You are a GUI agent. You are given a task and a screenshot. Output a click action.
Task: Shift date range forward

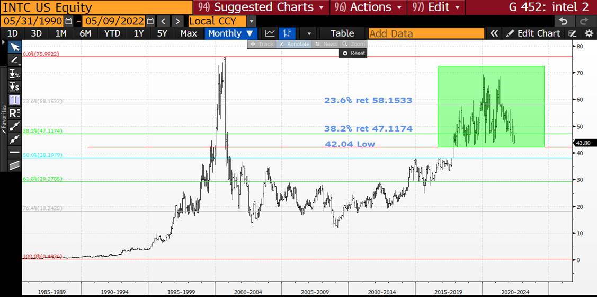tap(177, 21)
